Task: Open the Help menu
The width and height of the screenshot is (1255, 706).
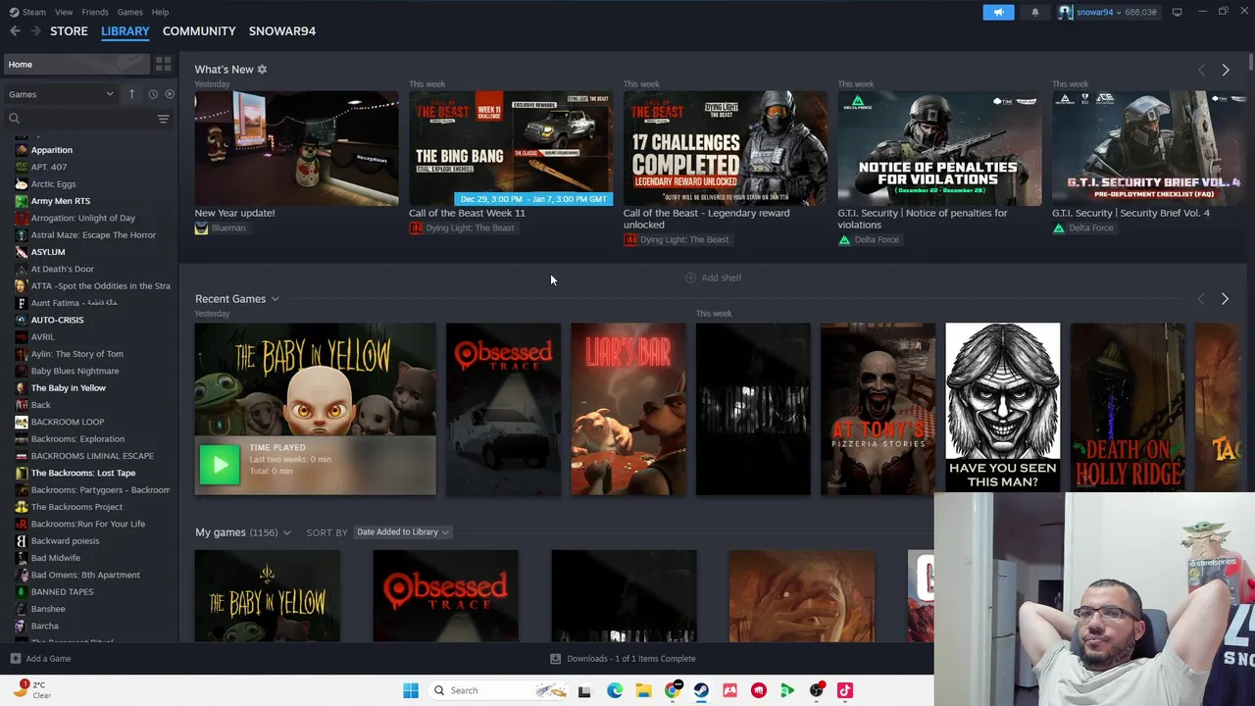Action: pos(160,12)
